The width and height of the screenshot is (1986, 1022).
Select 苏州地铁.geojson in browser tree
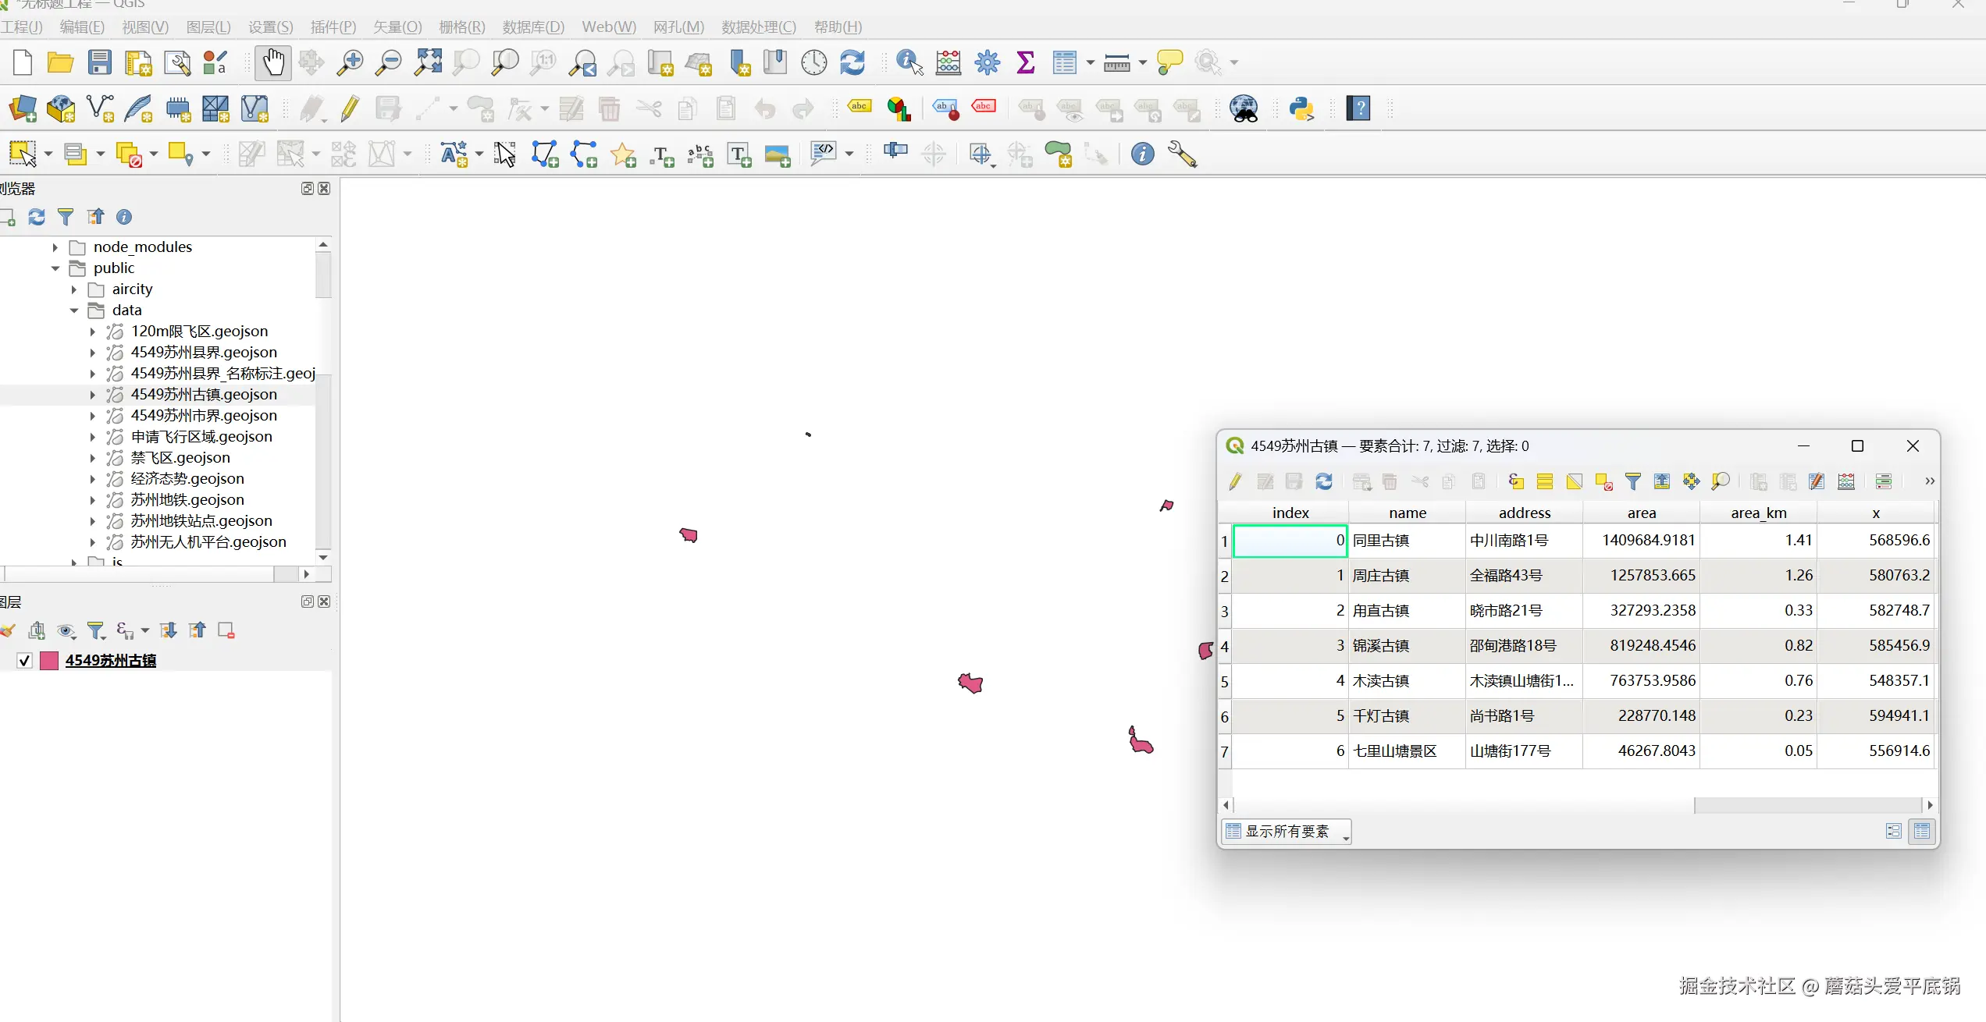[x=187, y=499]
